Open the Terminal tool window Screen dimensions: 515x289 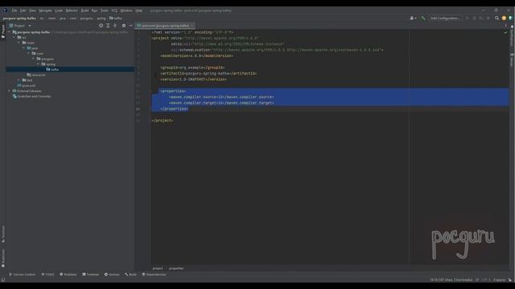point(90,275)
